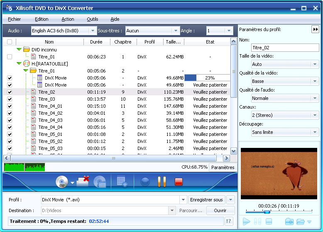Viewport: 323px width, 232px height.
Task: Open the Outils menu
Action: [93, 19]
